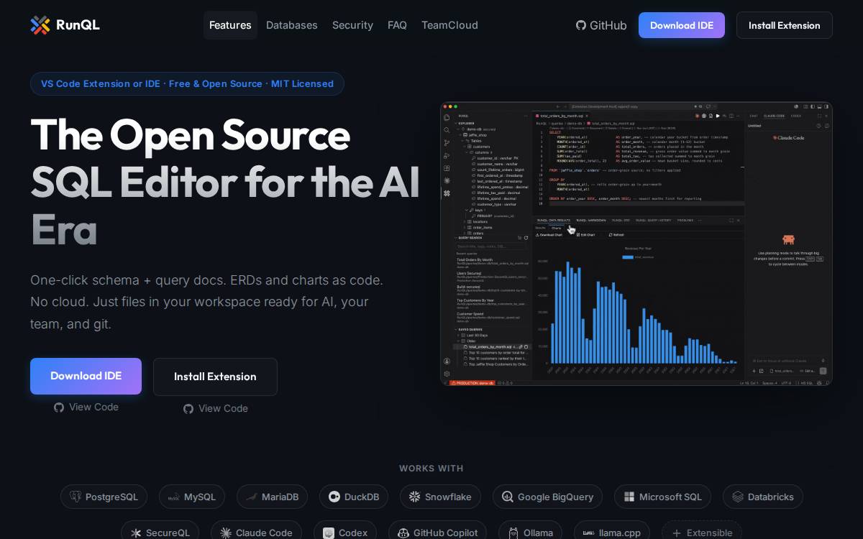Viewport: 863px width, 539px height.
Task: Open the TeamCloud nav item
Action: point(449,25)
